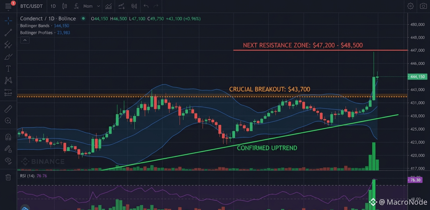Toggle hide all drawings eye icon
Image resolution: width=430 pixels, height=210 pixels.
(x=8, y=160)
